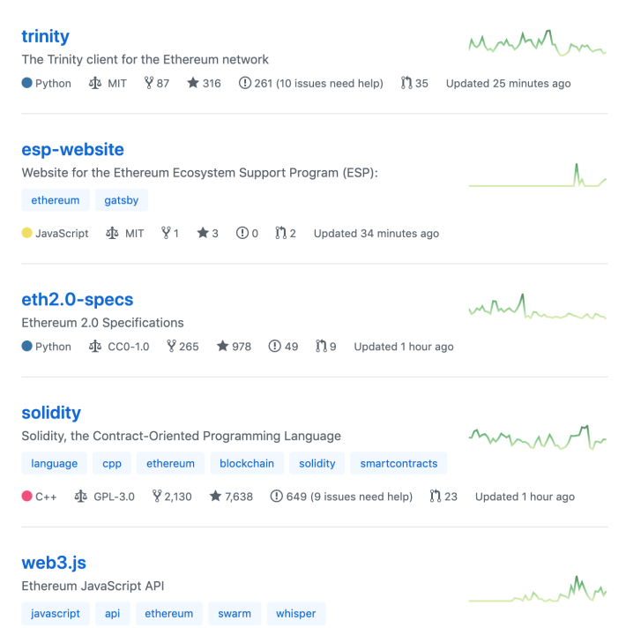Click the solidity commit activity graph
Image resolution: width=626 pixels, height=628 pixels.
pyautogui.click(x=538, y=437)
